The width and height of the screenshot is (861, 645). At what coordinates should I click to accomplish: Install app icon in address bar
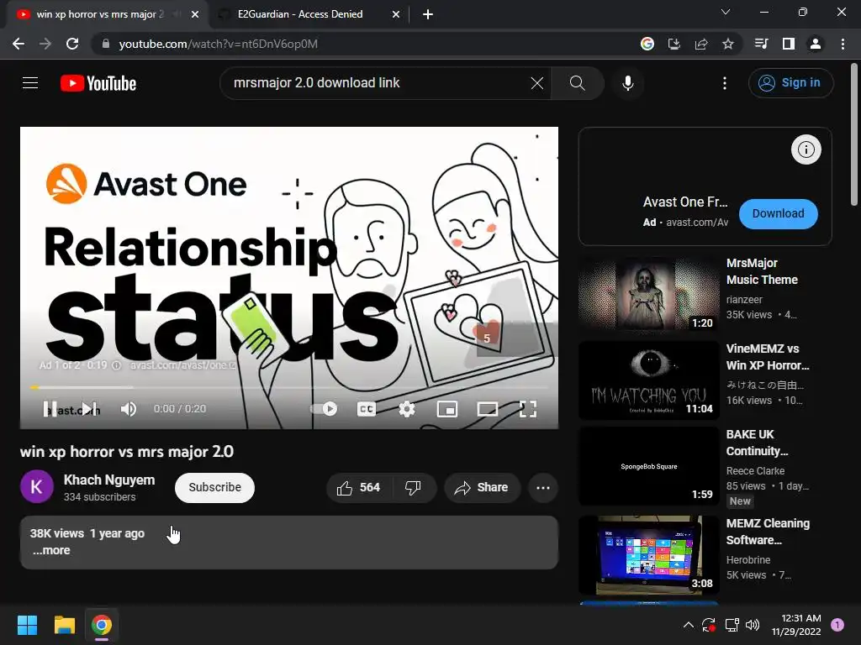[674, 44]
